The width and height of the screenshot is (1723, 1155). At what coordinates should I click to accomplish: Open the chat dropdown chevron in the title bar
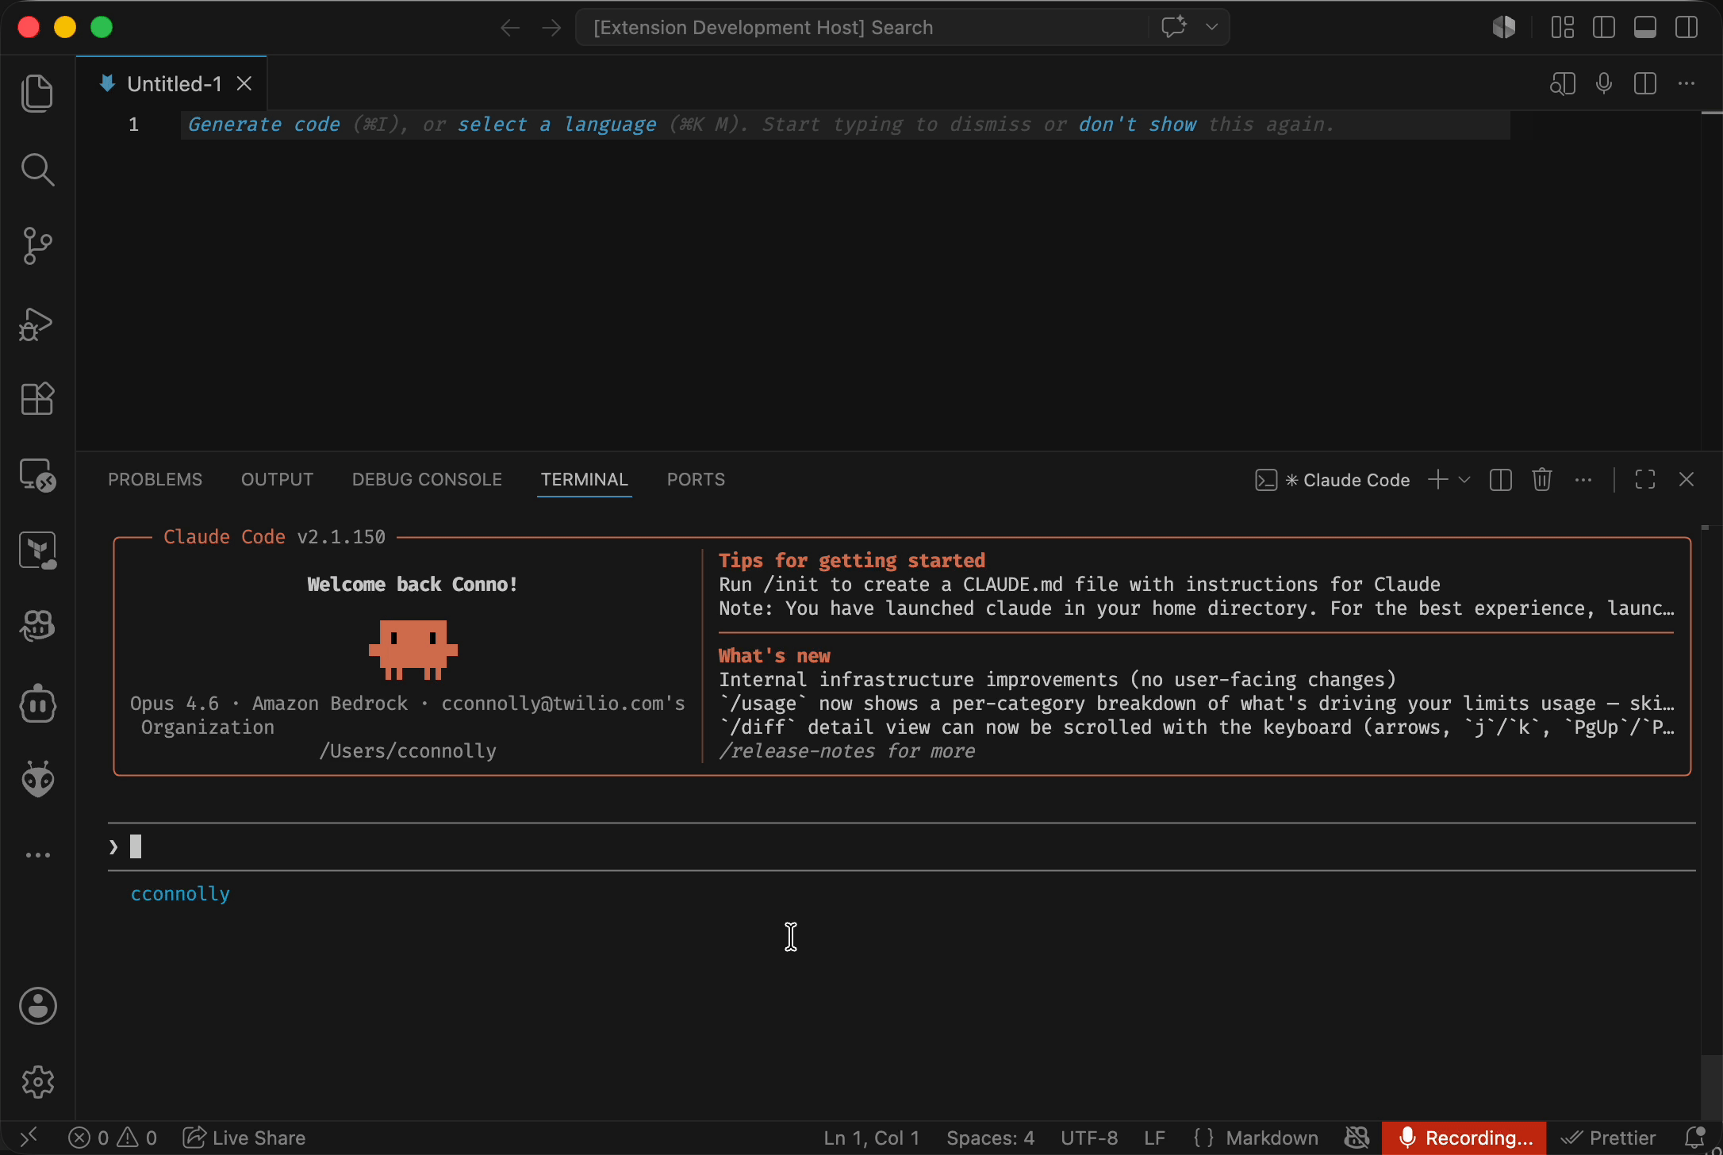(1211, 27)
